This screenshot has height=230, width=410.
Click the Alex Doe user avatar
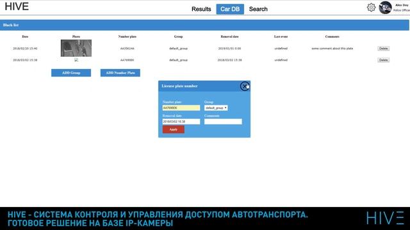385,8
